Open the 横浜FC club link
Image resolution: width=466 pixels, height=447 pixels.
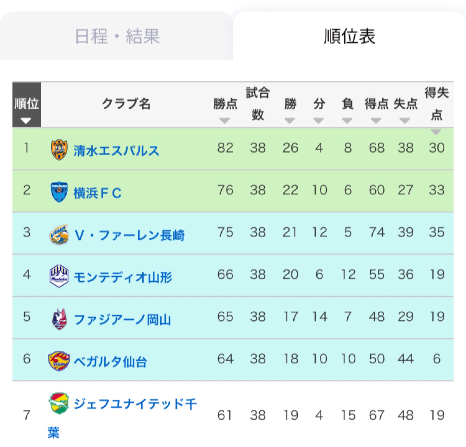pyautogui.click(x=97, y=193)
